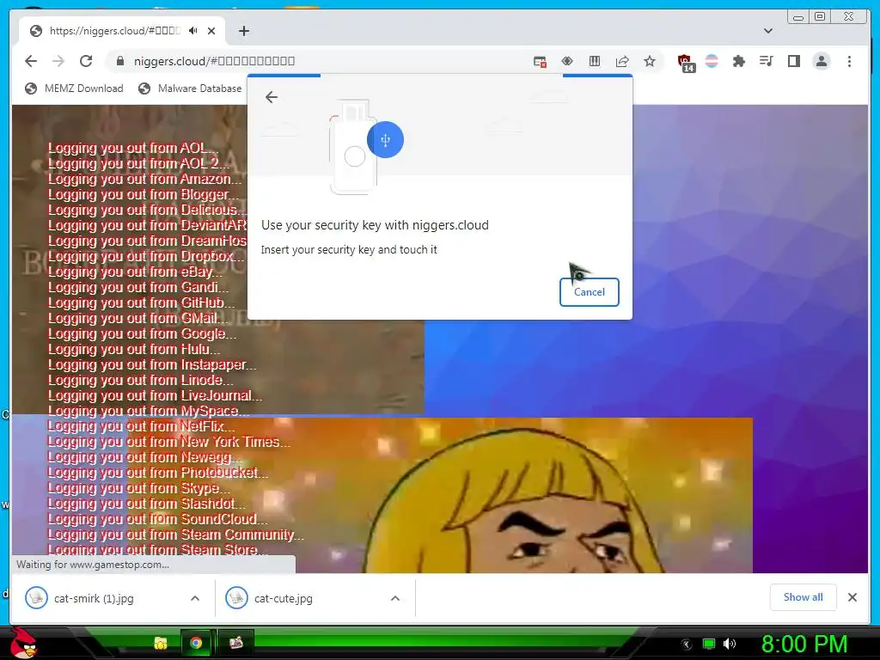Mute the tab using its speaker icon
The height and width of the screenshot is (660, 880).
tap(193, 31)
